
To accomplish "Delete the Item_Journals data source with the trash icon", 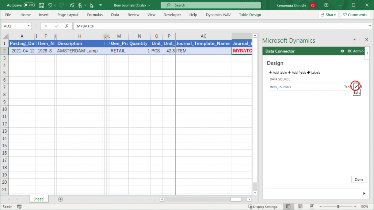I will [361, 87].
